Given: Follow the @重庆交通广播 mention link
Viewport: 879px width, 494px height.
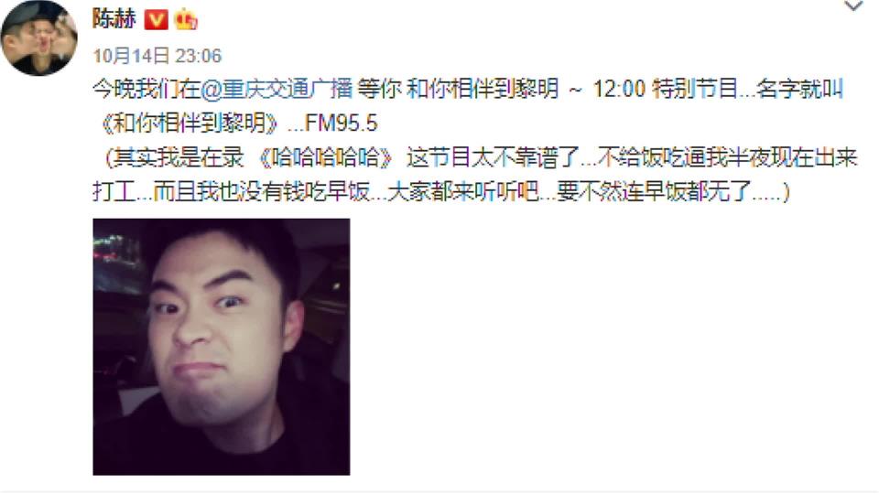Looking at the screenshot, I should pyautogui.click(x=277, y=89).
